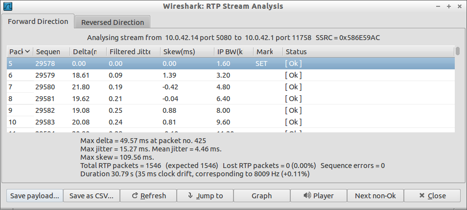Click skew value 0.81
Image resolution: width=467 pixels, height=210 pixels.
click(x=169, y=122)
